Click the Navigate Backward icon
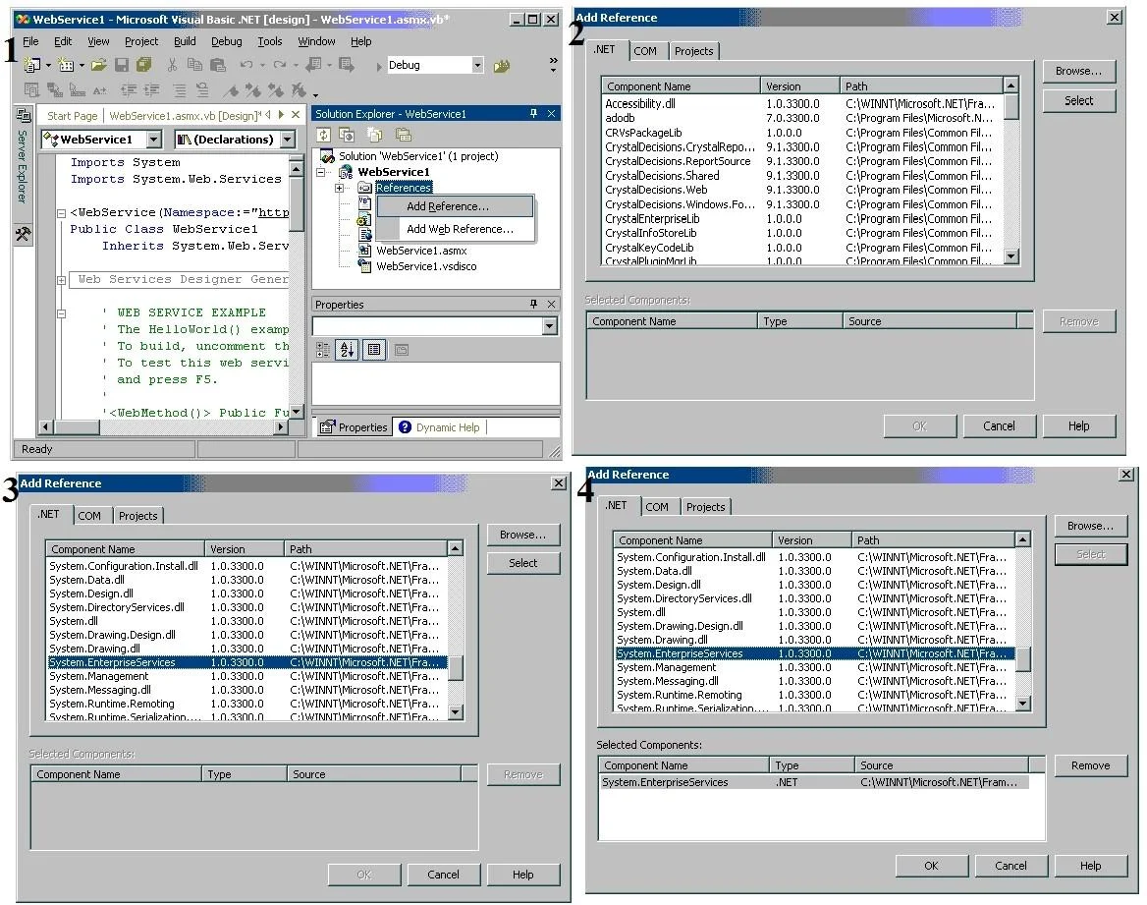Image resolution: width=1147 pixels, height=905 pixels. [x=313, y=65]
